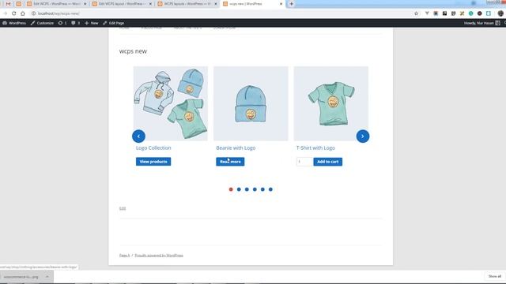The height and width of the screenshot is (284, 506).
Task: Click the light blue square extension icon
Action: (489, 13)
